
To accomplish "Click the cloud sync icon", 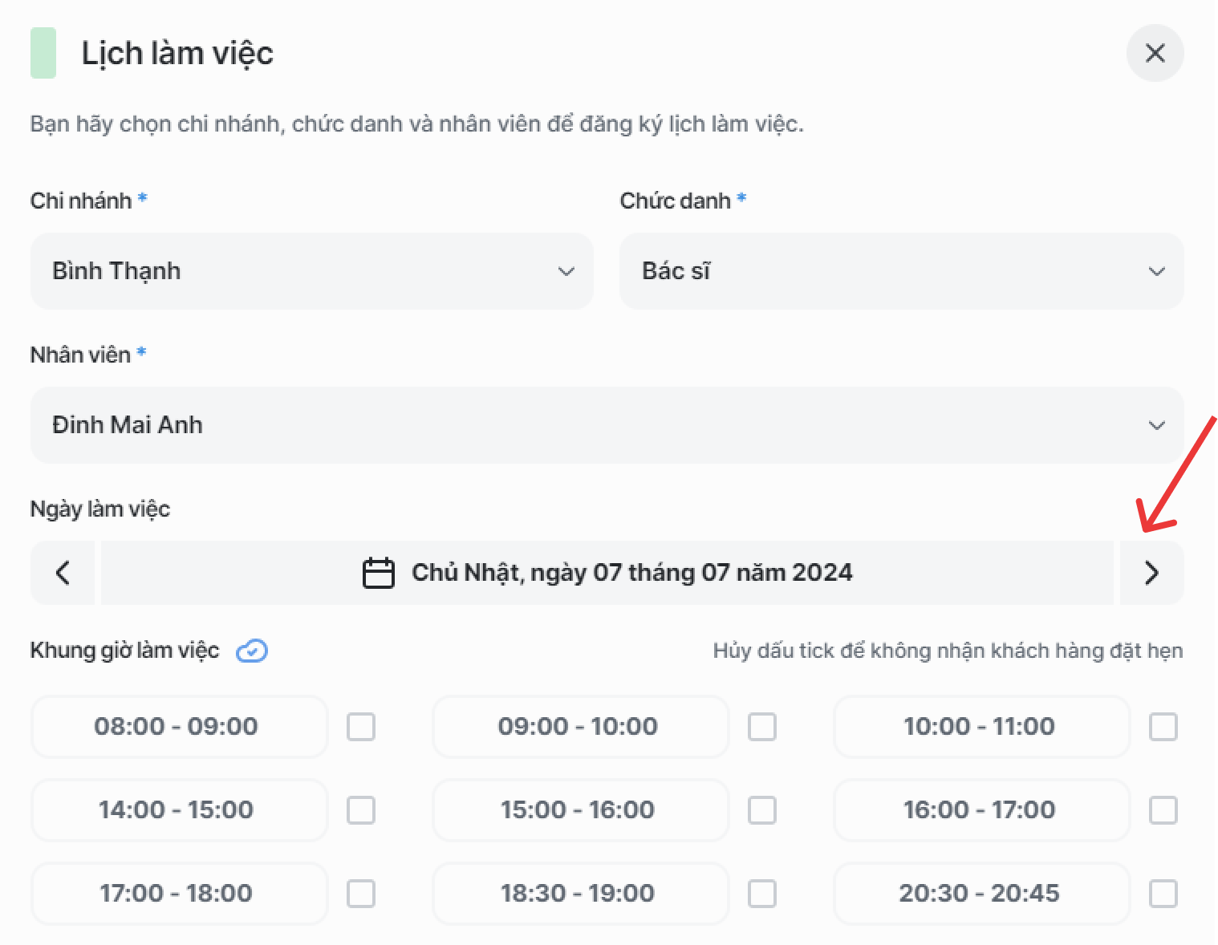I will [252, 651].
